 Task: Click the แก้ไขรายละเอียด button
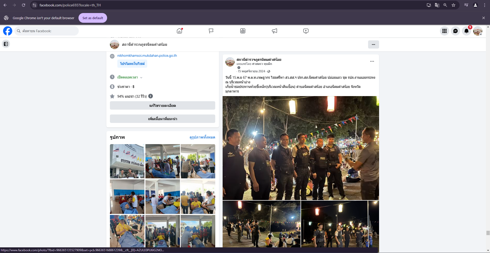click(162, 106)
